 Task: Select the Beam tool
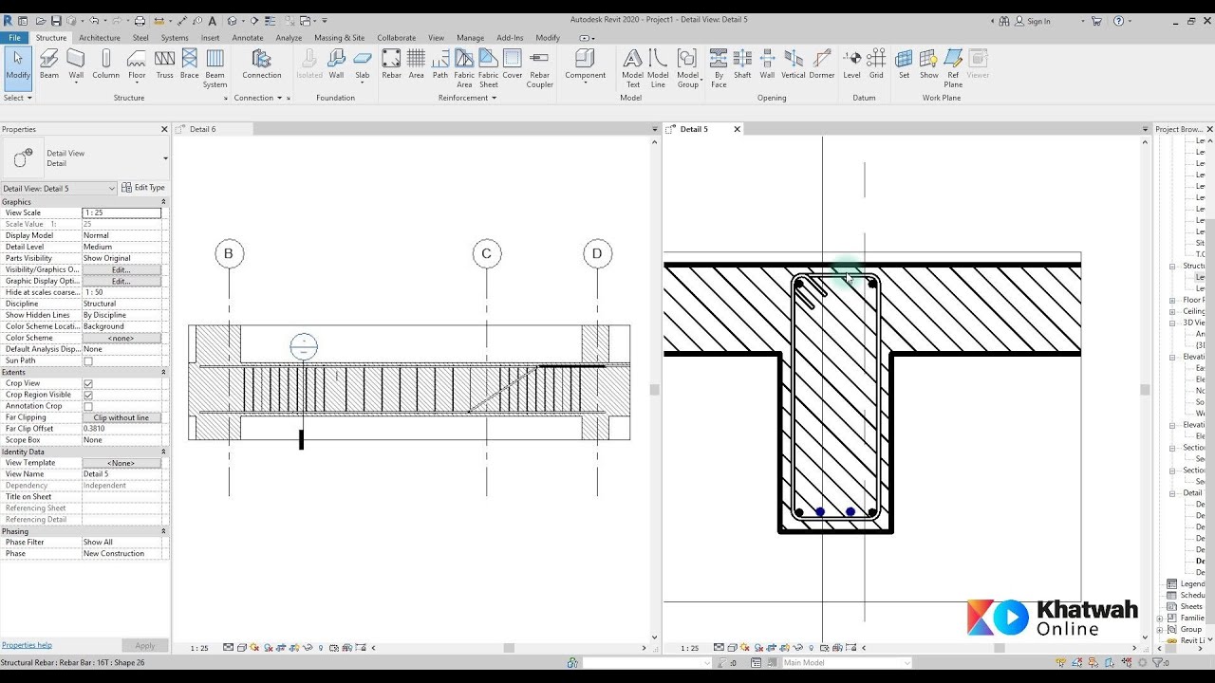[49, 64]
